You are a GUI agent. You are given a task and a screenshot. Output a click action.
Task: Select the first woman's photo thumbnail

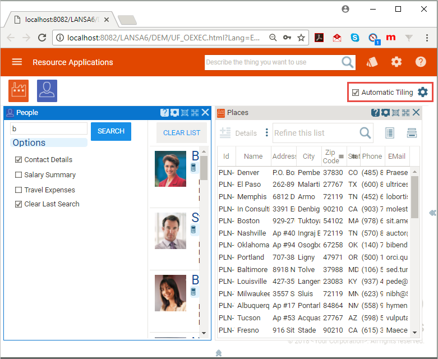click(x=170, y=169)
